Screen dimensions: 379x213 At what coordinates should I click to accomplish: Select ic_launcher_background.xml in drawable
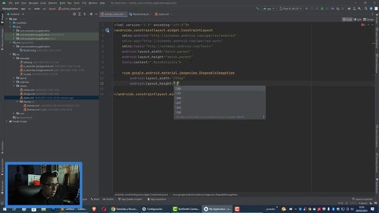pos(38,66)
